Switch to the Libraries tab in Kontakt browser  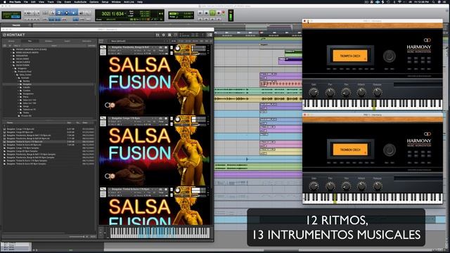(x=11, y=41)
